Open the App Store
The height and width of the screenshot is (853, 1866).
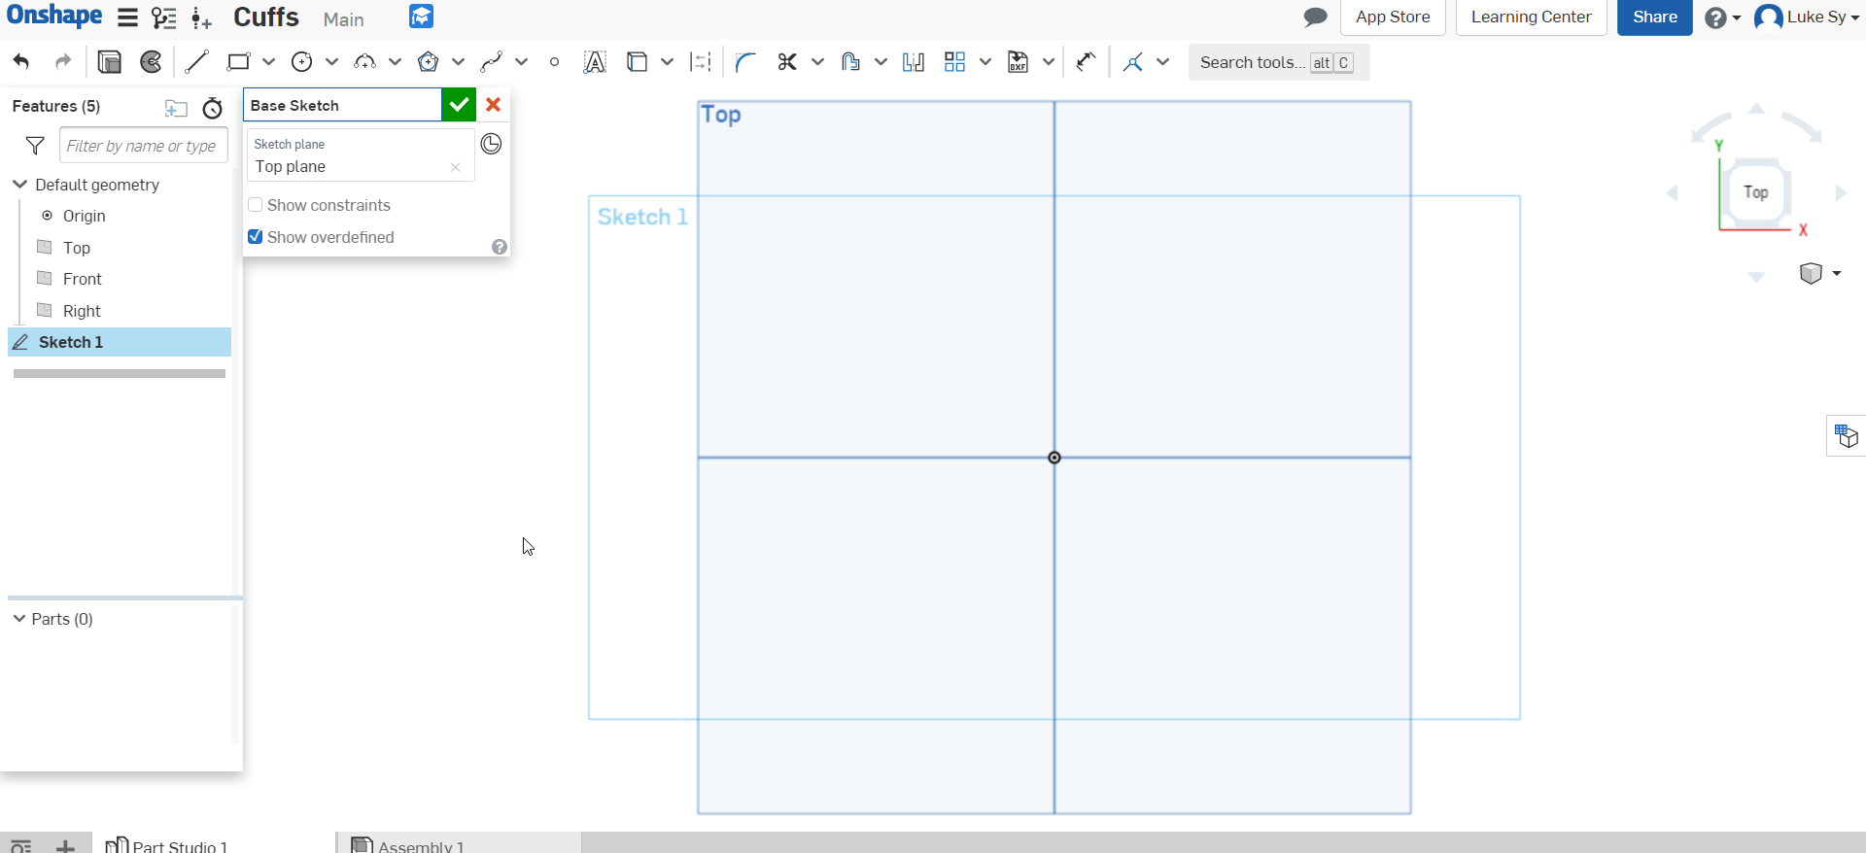pos(1393,17)
